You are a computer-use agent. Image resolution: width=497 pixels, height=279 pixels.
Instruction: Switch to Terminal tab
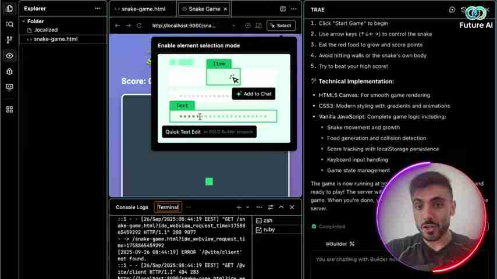[168, 208]
